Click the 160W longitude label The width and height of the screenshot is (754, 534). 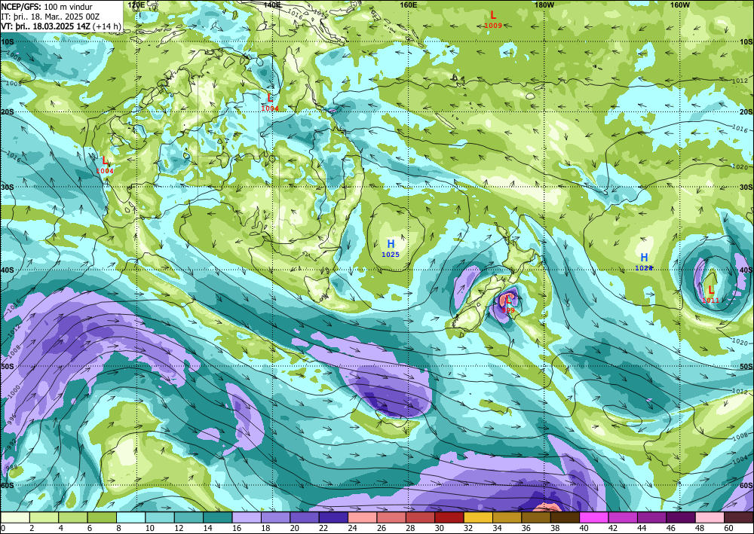680,5
